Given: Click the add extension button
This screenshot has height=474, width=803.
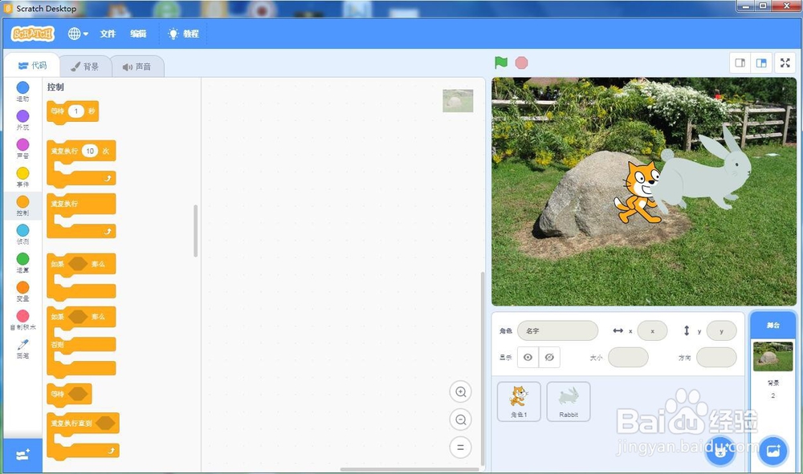Looking at the screenshot, I should [22, 455].
